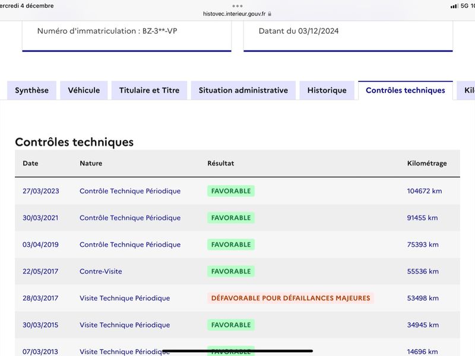Click the 14696 km value
Screen dimensions: 475x356
tap(422, 352)
